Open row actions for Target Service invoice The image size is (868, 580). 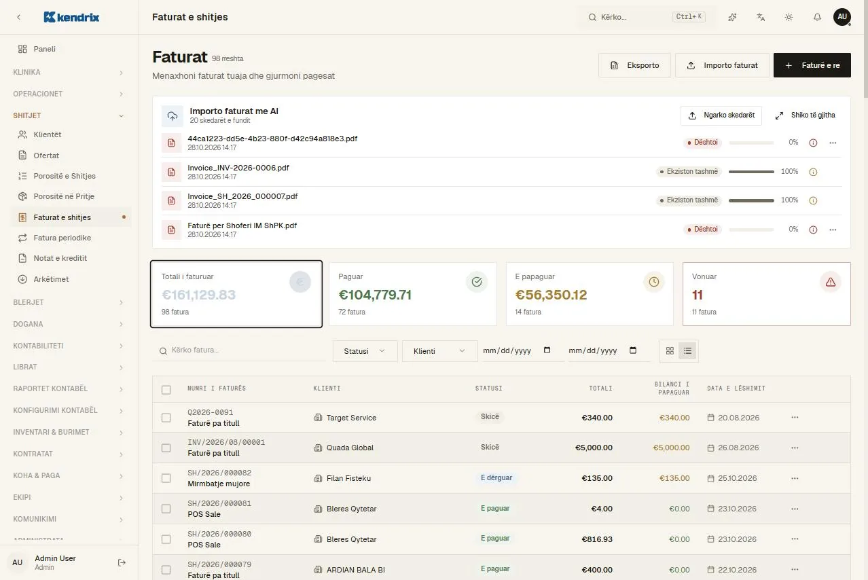(795, 417)
